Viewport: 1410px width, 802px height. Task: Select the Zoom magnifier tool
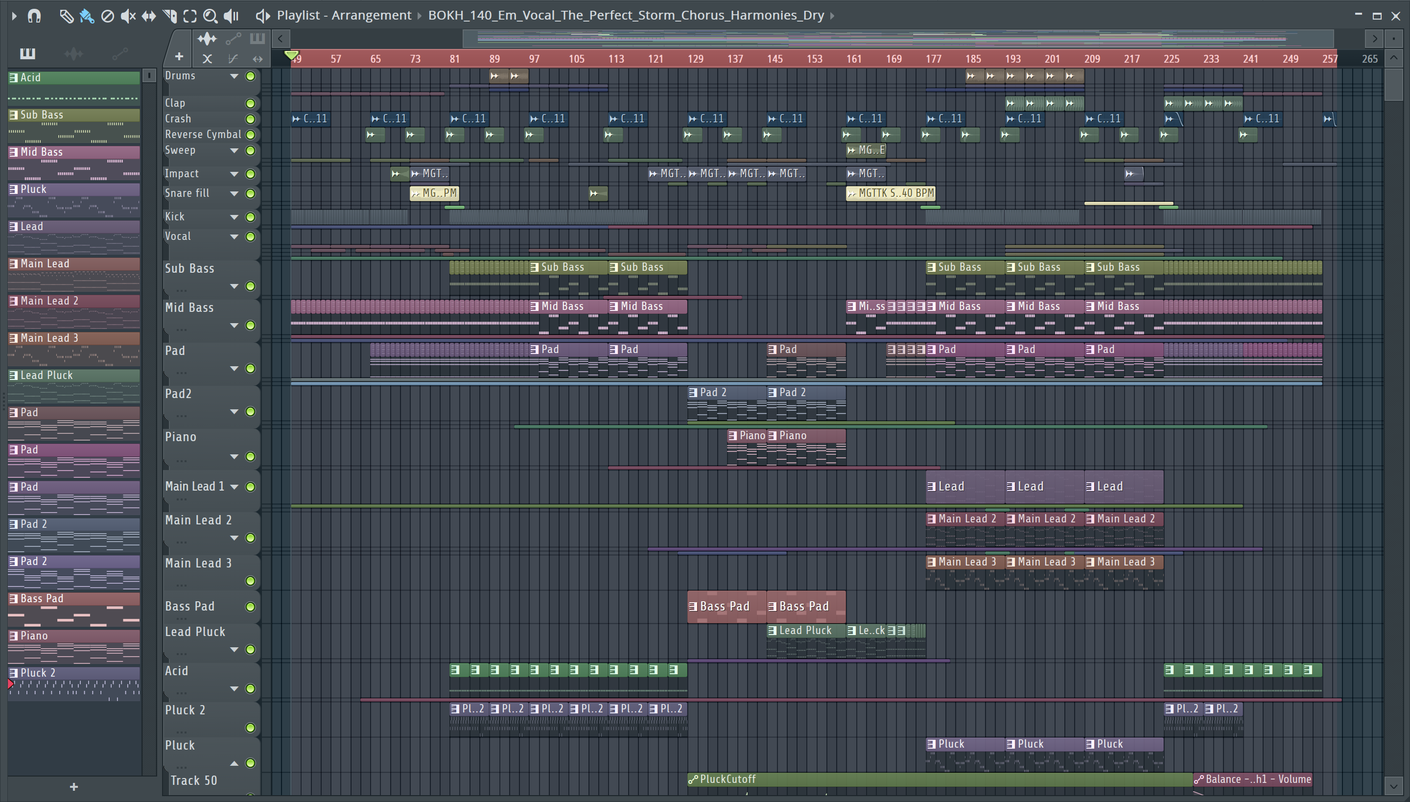pyautogui.click(x=211, y=16)
